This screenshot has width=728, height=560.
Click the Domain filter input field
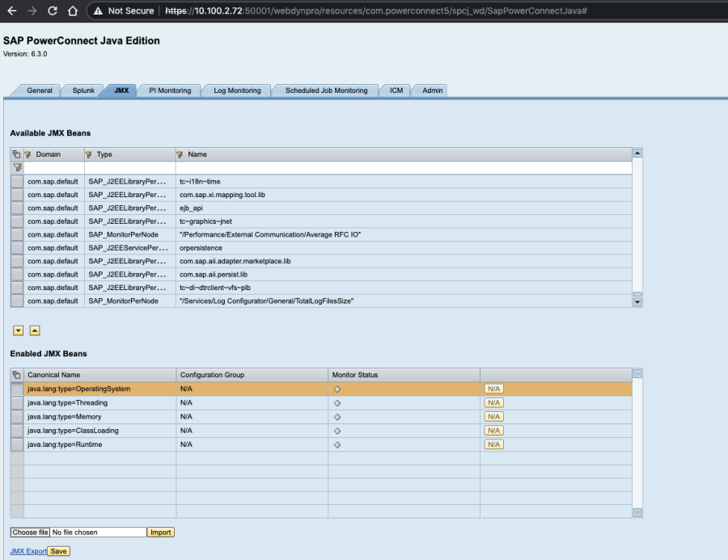[54, 167]
